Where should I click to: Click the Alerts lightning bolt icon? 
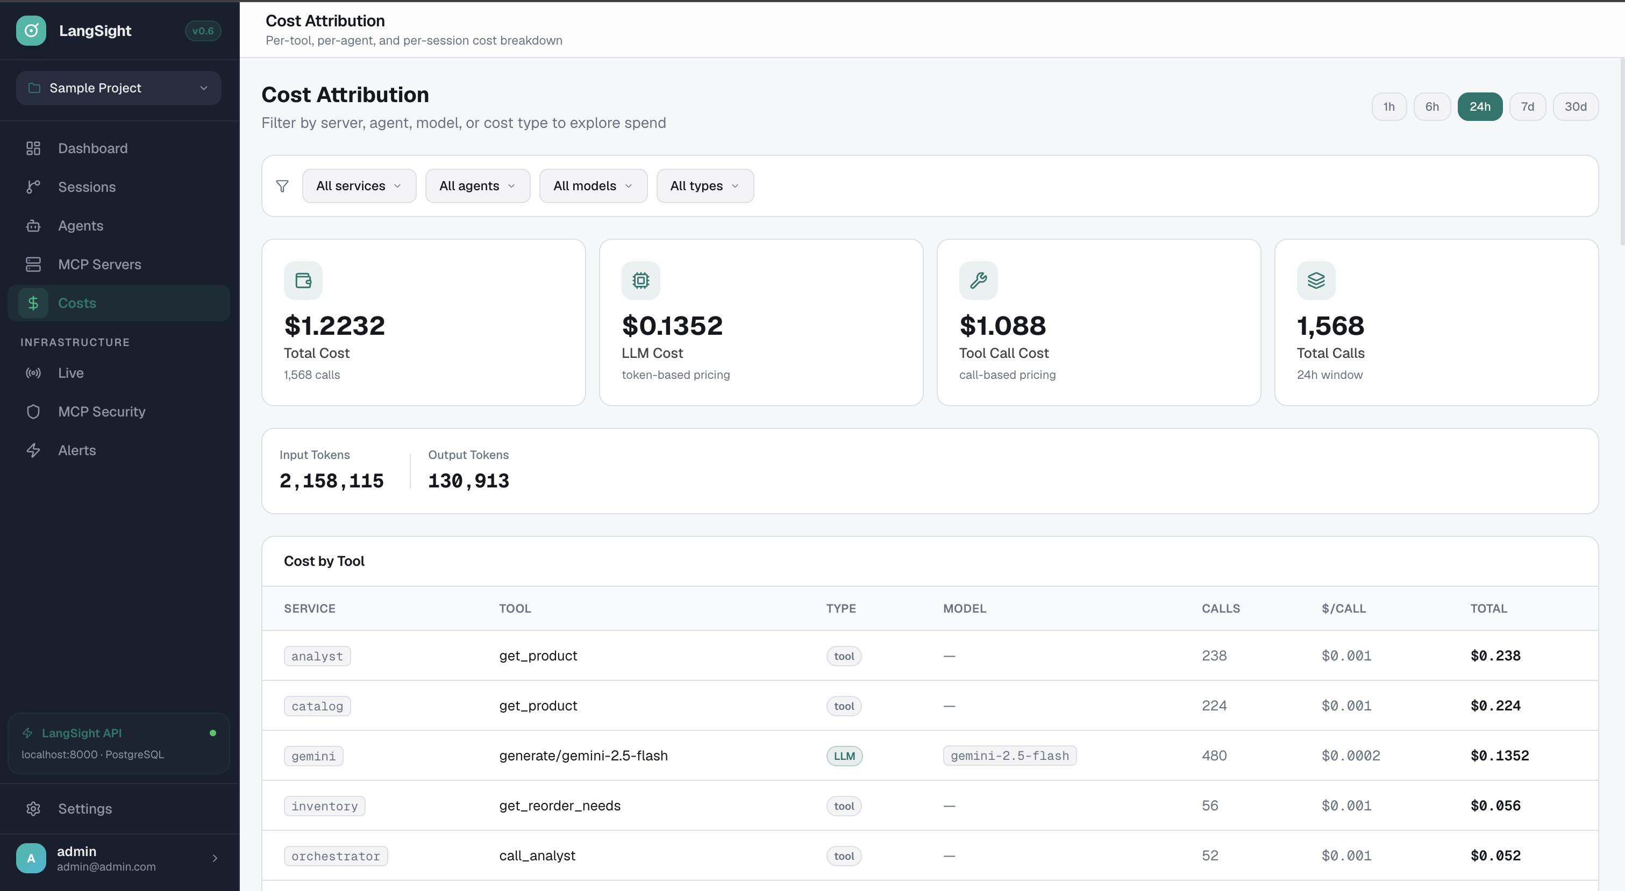click(33, 450)
